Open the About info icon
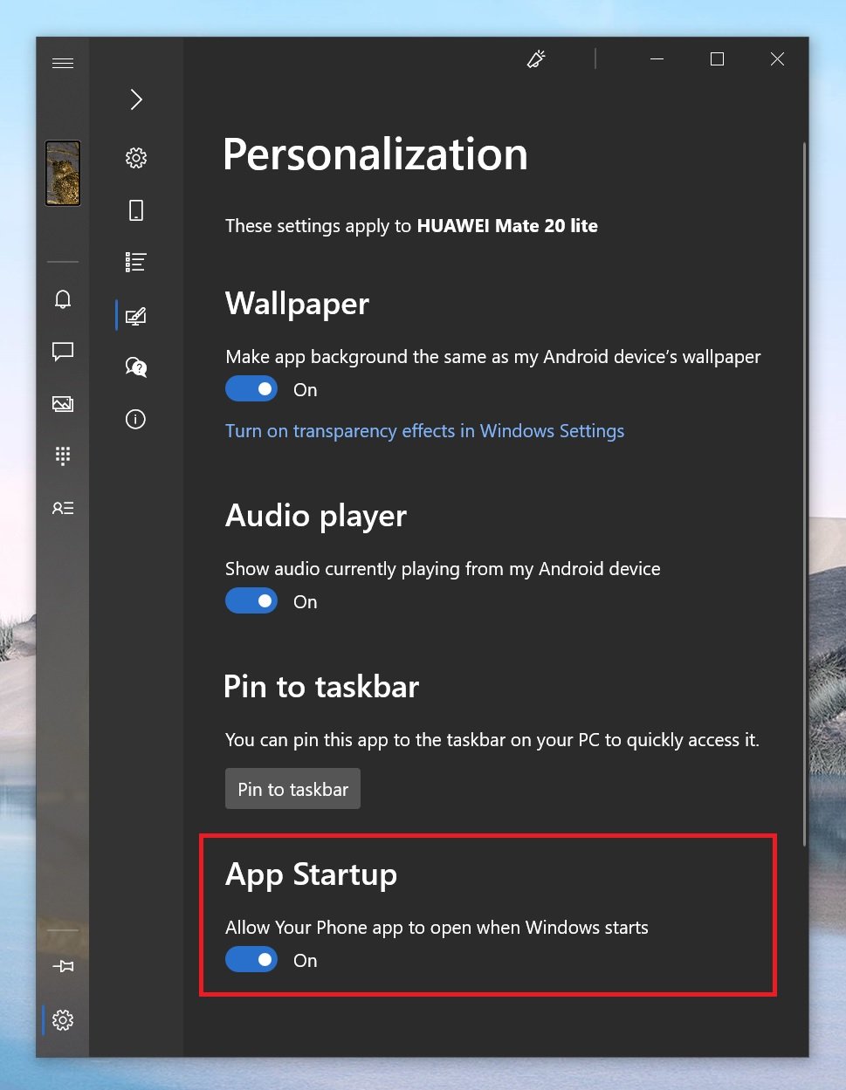Screen dimensions: 846x1090 136,419
